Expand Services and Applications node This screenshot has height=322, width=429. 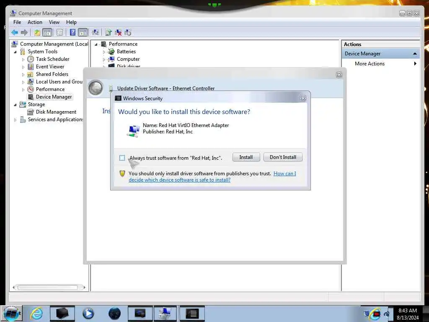16,119
